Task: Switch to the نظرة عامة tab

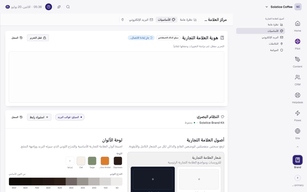Action: pos(189,20)
